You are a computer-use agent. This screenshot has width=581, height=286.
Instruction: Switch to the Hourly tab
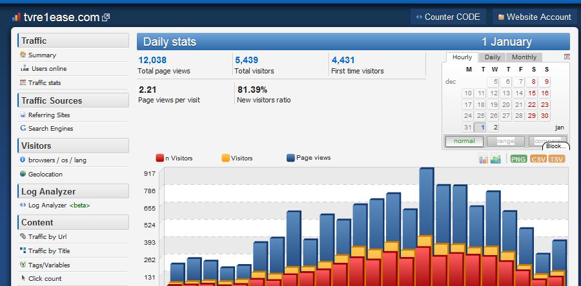(x=462, y=57)
